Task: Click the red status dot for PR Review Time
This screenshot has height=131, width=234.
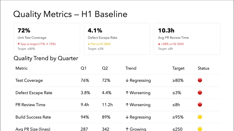Action: pos(200,105)
